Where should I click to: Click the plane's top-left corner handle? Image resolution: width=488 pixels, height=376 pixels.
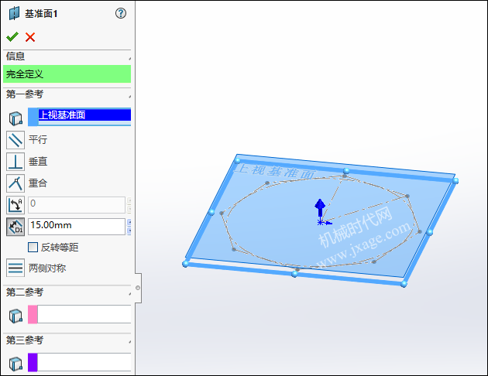pos(238,160)
